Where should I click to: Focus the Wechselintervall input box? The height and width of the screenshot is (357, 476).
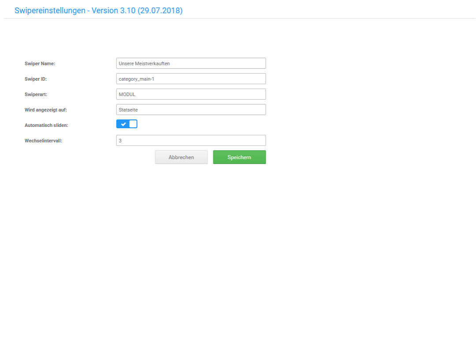click(191, 141)
